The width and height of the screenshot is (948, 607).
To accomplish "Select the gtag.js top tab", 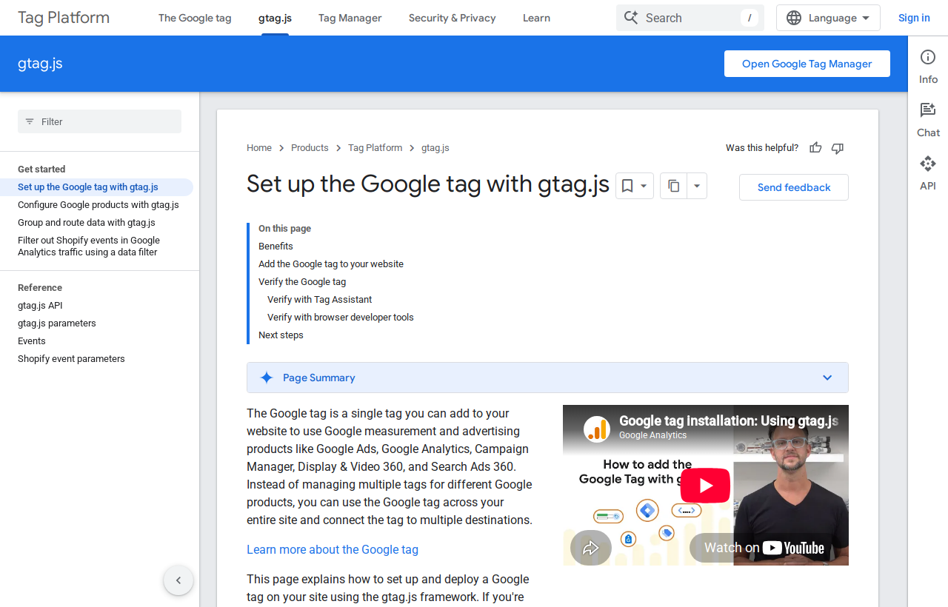I will click(x=275, y=18).
